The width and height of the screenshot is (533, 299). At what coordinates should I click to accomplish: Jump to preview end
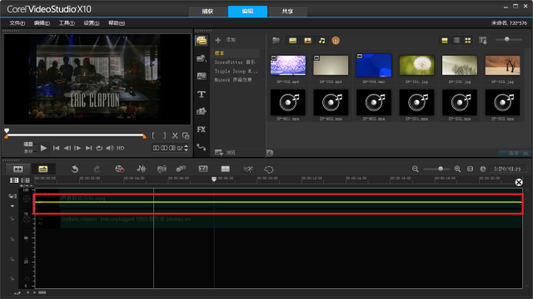tap(89, 148)
